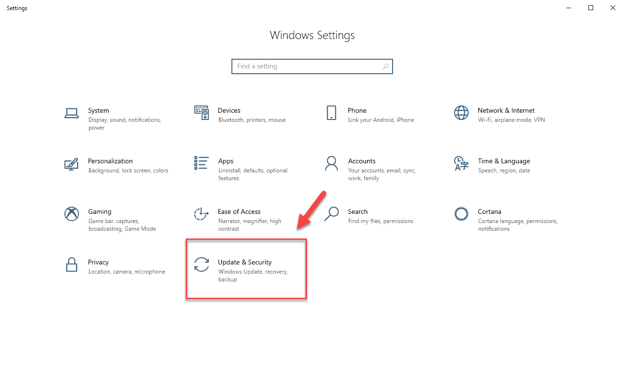Open the Gaming heading
Screen dimensions: 624x382
click(100, 212)
